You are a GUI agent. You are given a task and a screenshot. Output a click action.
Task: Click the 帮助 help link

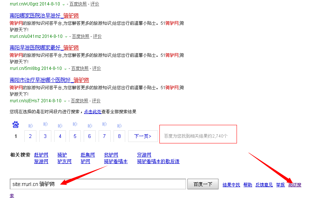(x=248, y=185)
